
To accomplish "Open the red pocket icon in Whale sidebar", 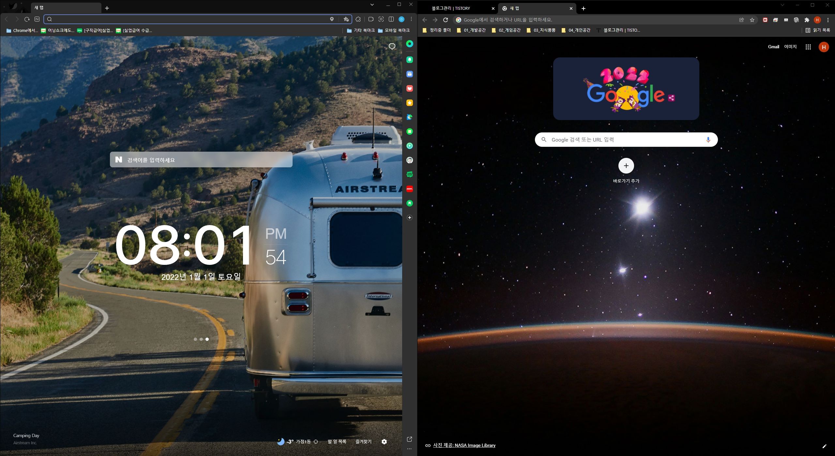I will click(410, 88).
